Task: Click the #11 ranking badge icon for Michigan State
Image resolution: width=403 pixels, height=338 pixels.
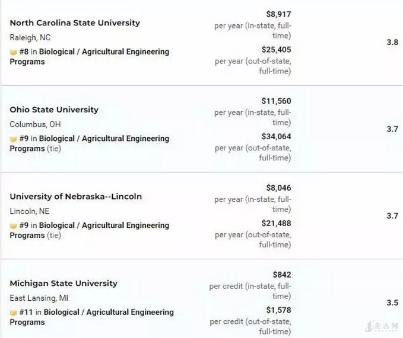Action: (x=13, y=313)
